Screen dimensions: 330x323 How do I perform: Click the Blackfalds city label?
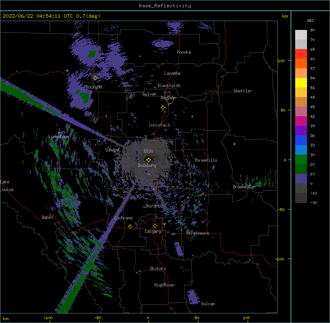(x=169, y=86)
